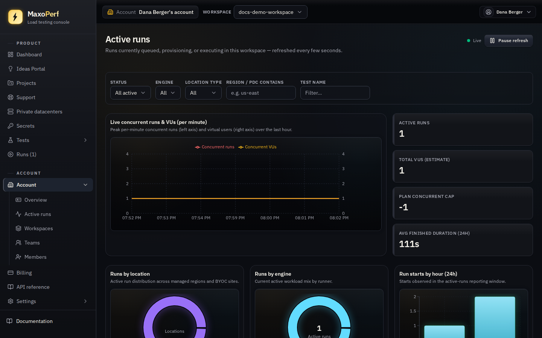Collapse the Account section chevron
Screen dimensions: 542x338
click(85, 185)
